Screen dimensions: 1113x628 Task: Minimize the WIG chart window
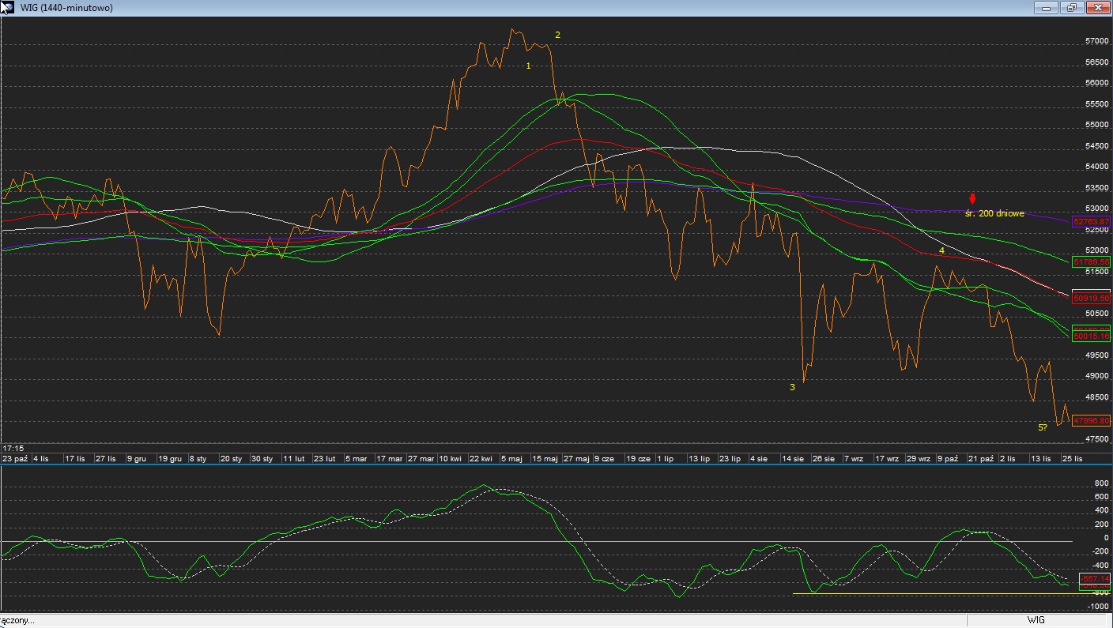pyautogui.click(x=1048, y=7)
